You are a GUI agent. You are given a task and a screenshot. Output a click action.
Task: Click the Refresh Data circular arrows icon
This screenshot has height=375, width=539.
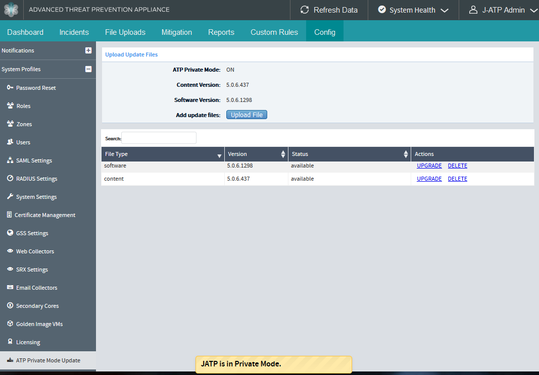(x=305, y=10)
